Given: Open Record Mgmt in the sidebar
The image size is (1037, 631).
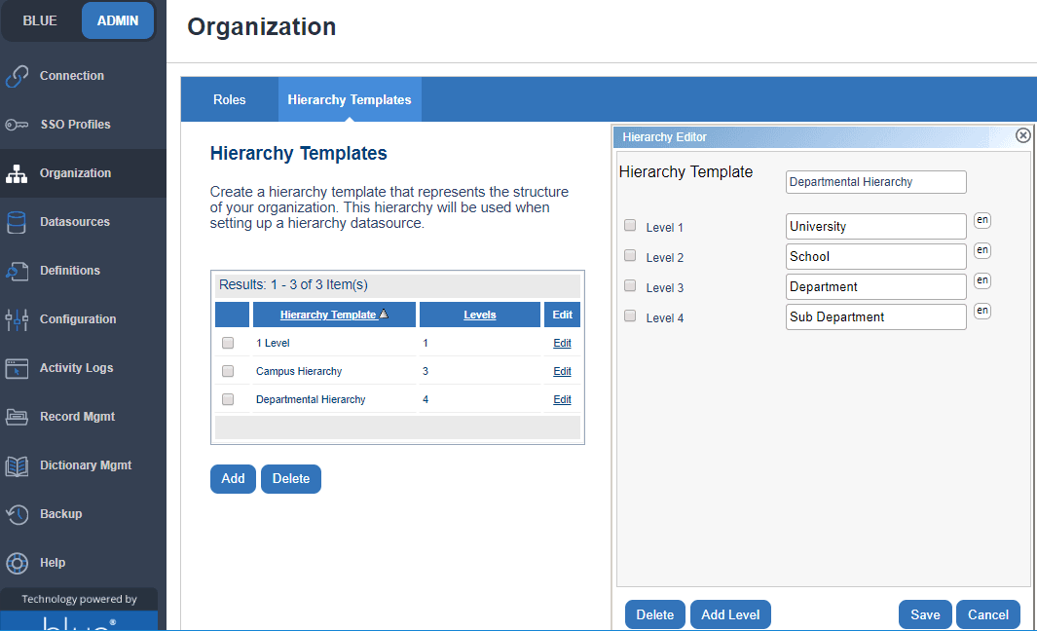Looking at the screenshot, I should [x=77, y=417].
